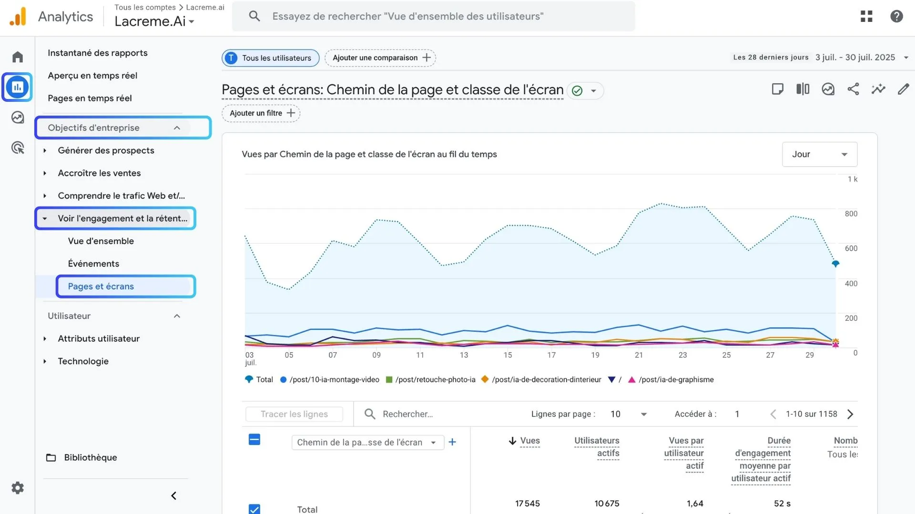This screenshot has height=514, width=915.
Task: Click Ajouter un filtre
Action: pyautogui.click(x=260, y=113)
